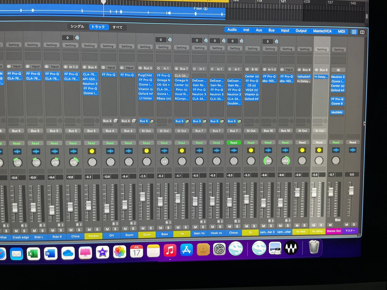Record-enable the OH channel

tap(114, 224)
